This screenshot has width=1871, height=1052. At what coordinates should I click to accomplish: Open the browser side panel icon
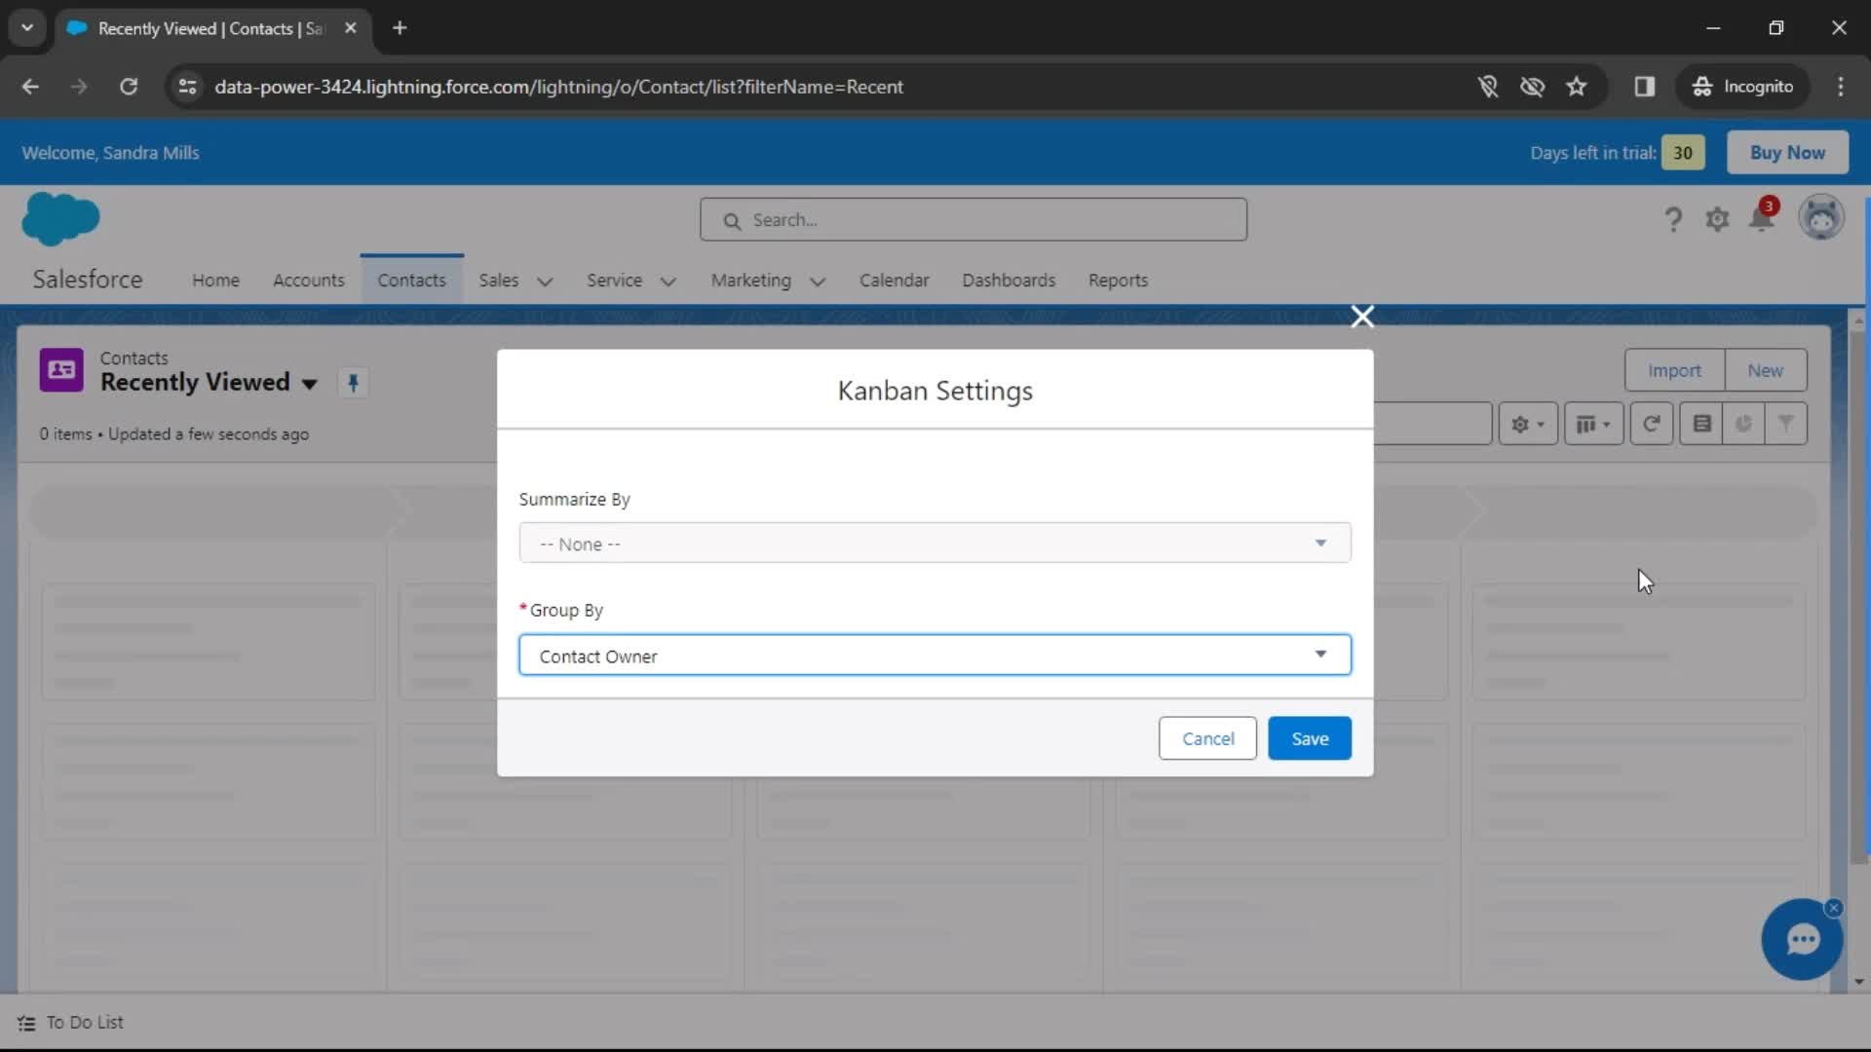(1645, 87)
